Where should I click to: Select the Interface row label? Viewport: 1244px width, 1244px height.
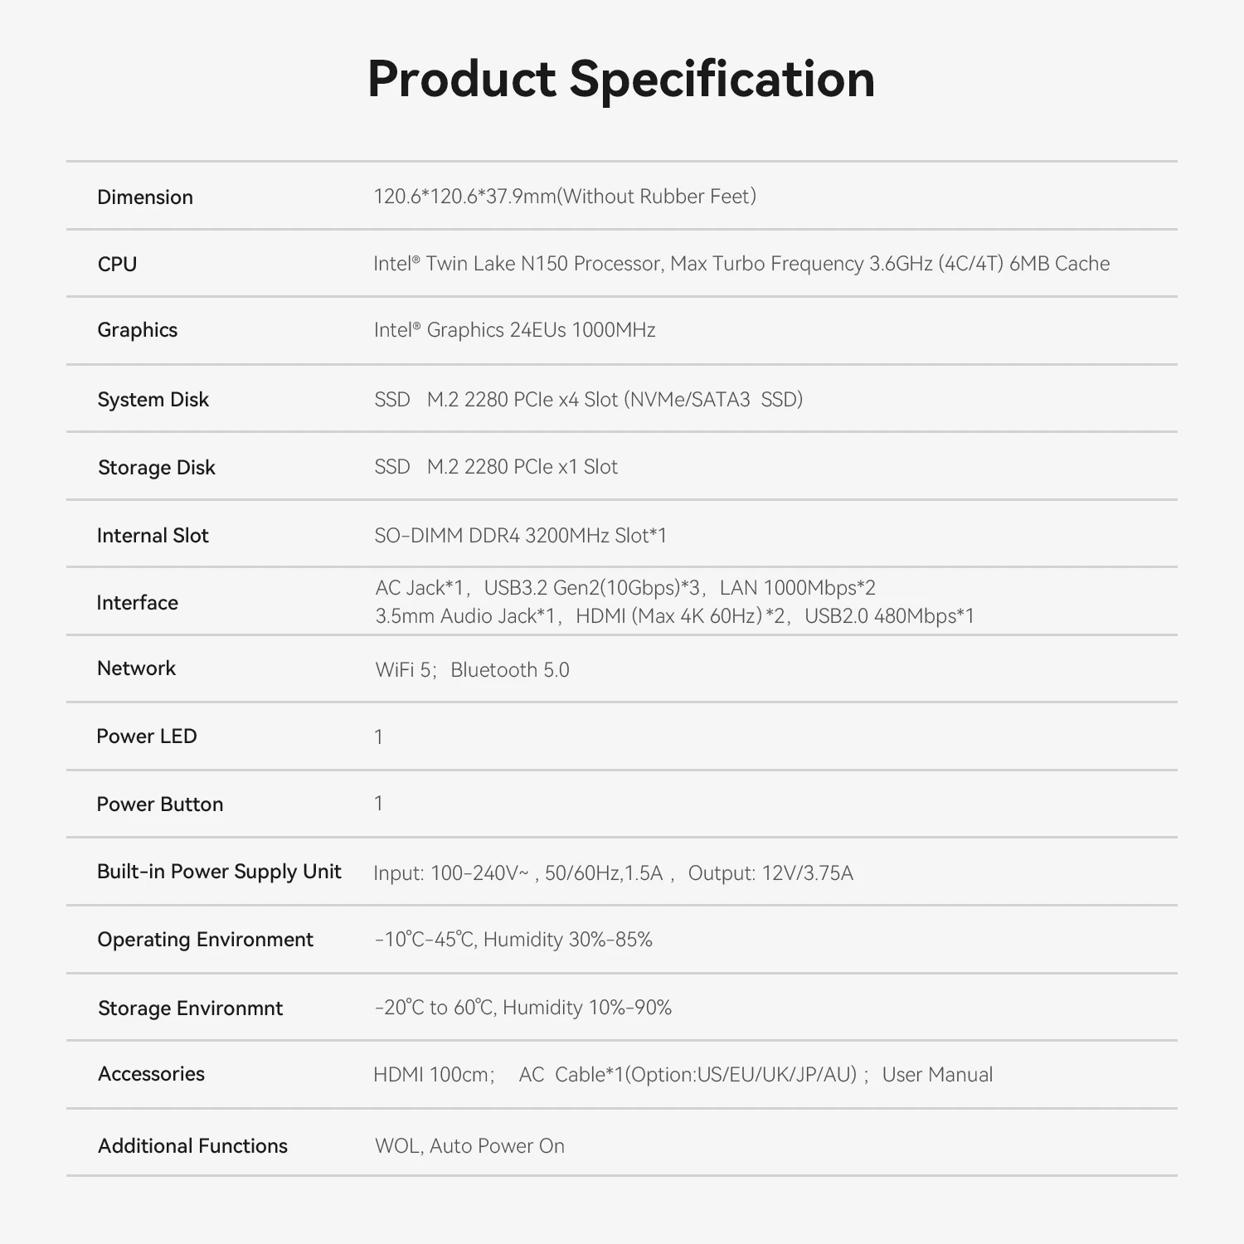[138, 603]
